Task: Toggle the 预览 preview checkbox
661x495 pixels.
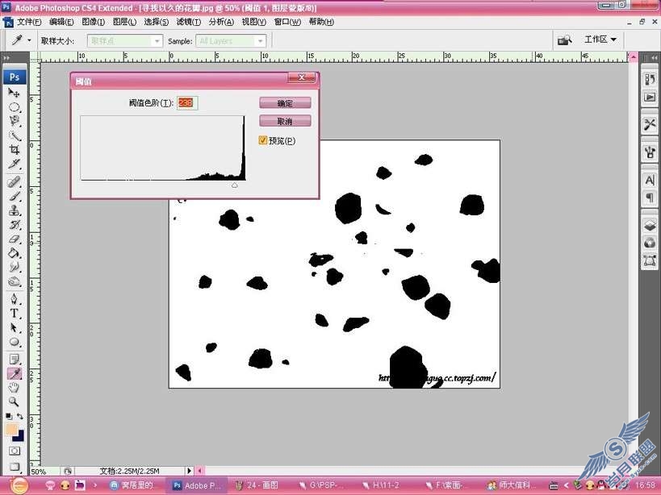Action: 263,140
